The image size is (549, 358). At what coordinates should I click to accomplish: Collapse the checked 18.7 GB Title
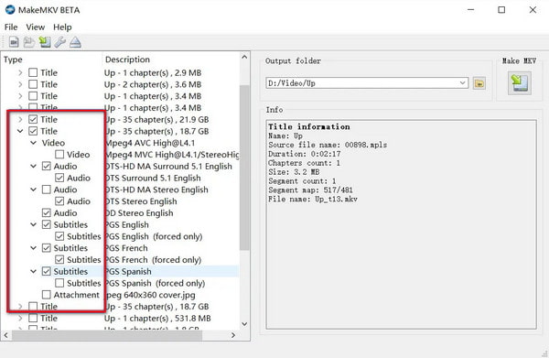tap(20, 131)
